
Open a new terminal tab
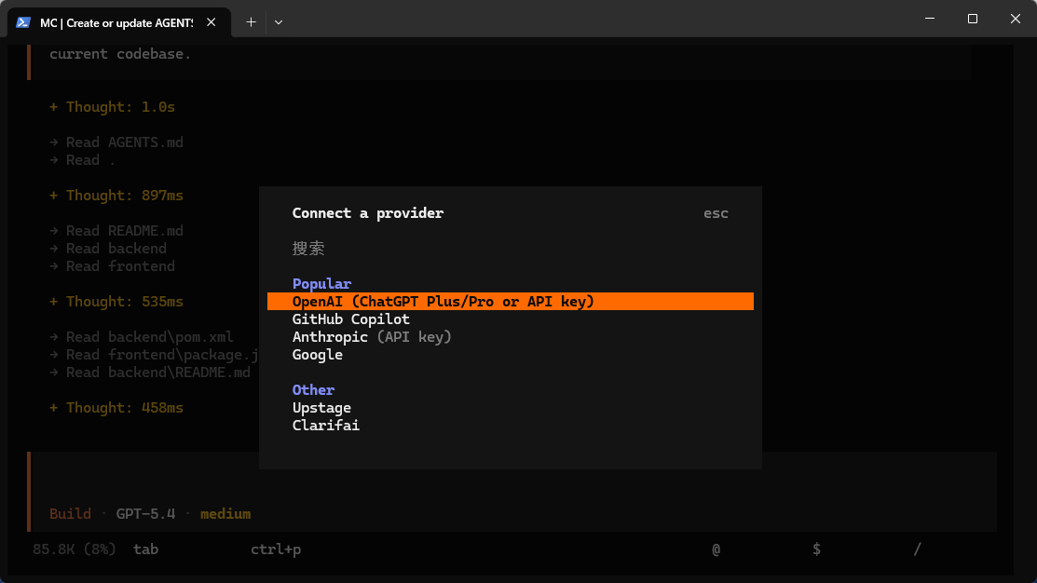coord(252,22)
